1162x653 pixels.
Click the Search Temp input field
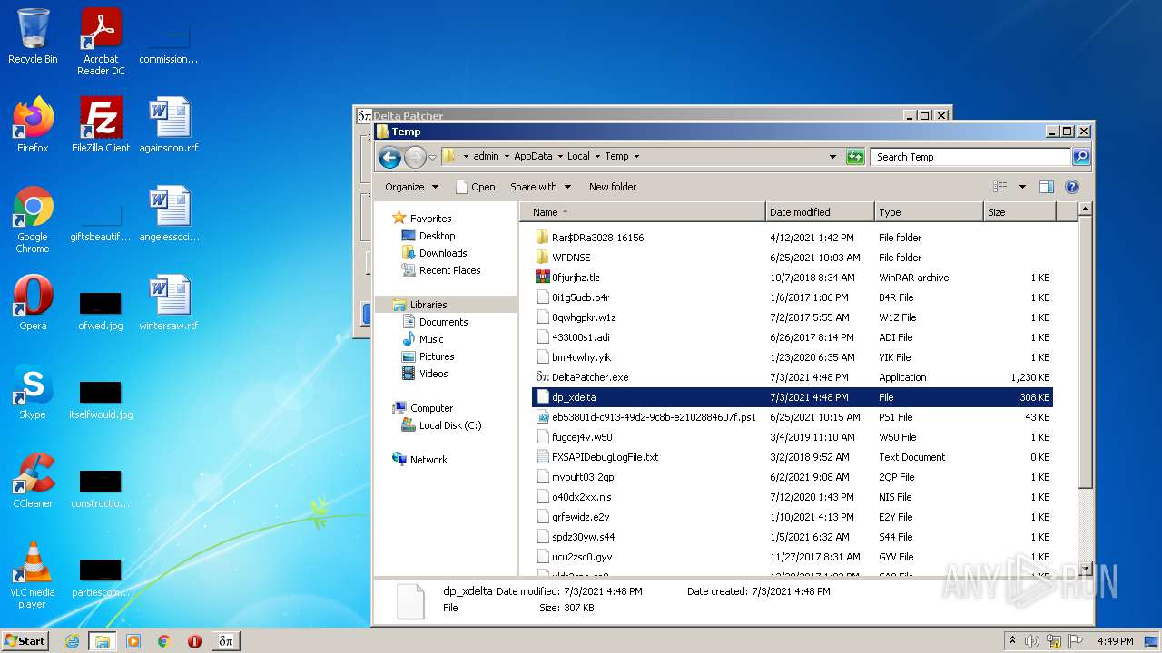point(970,157)
